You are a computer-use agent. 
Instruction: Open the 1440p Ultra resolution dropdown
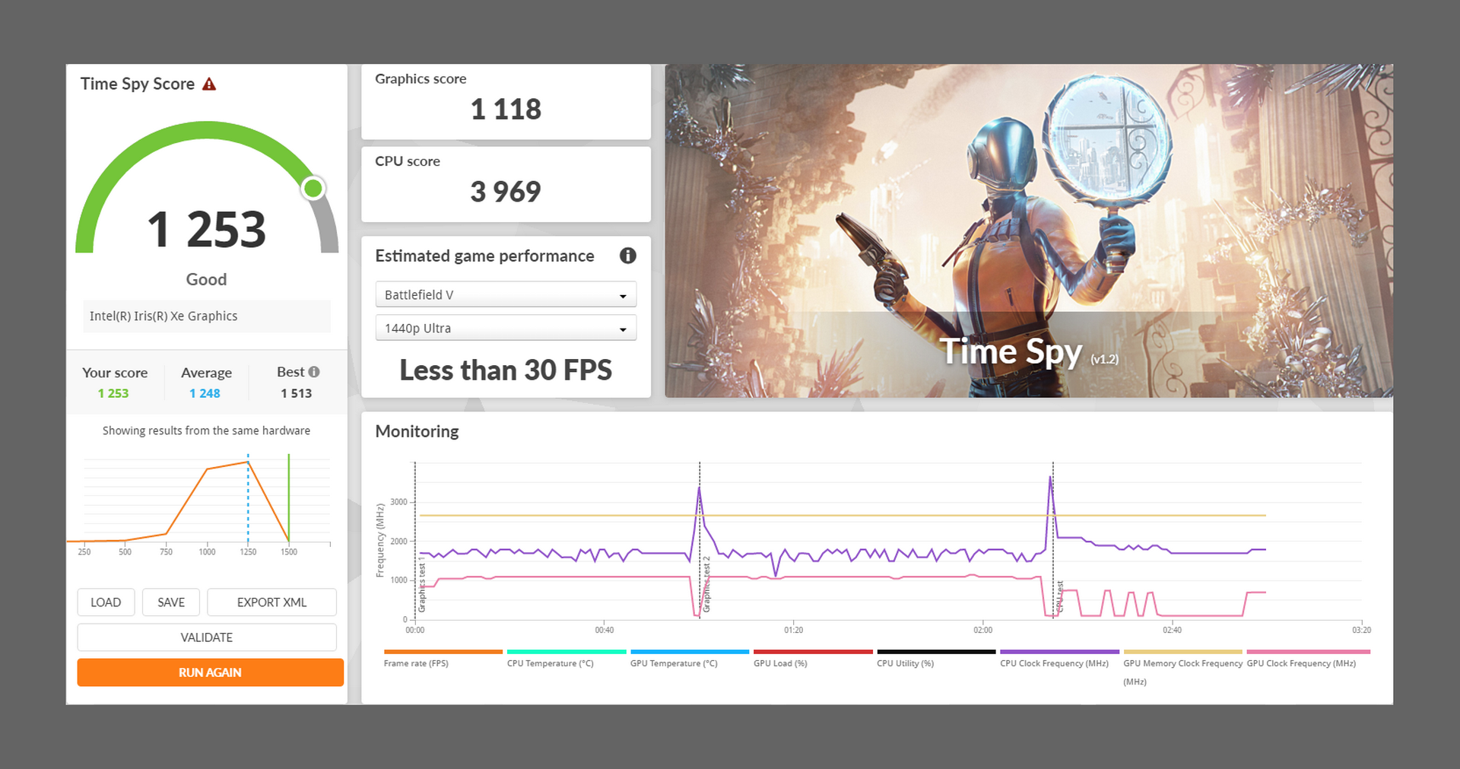pyautogui.click(x=506, y=328)
